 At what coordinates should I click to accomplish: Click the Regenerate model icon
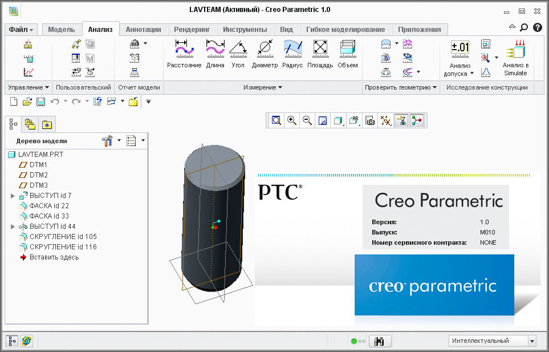[x=97, y=102]
